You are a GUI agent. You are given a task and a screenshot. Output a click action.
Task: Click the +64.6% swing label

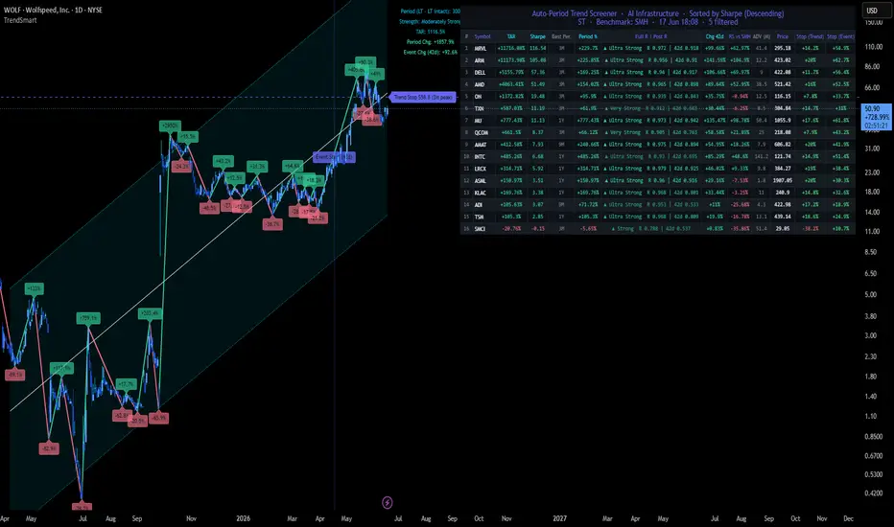pos(293,166)
